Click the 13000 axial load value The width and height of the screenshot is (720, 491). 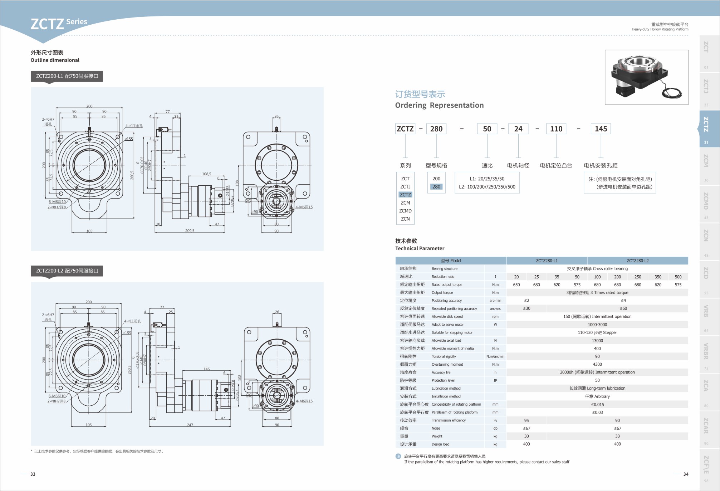597,341
